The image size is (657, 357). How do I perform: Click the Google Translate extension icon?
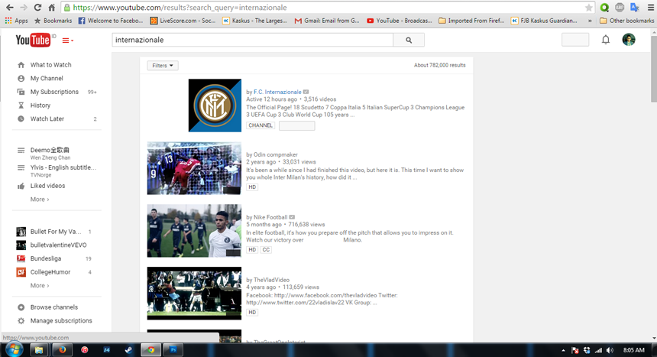635,8
